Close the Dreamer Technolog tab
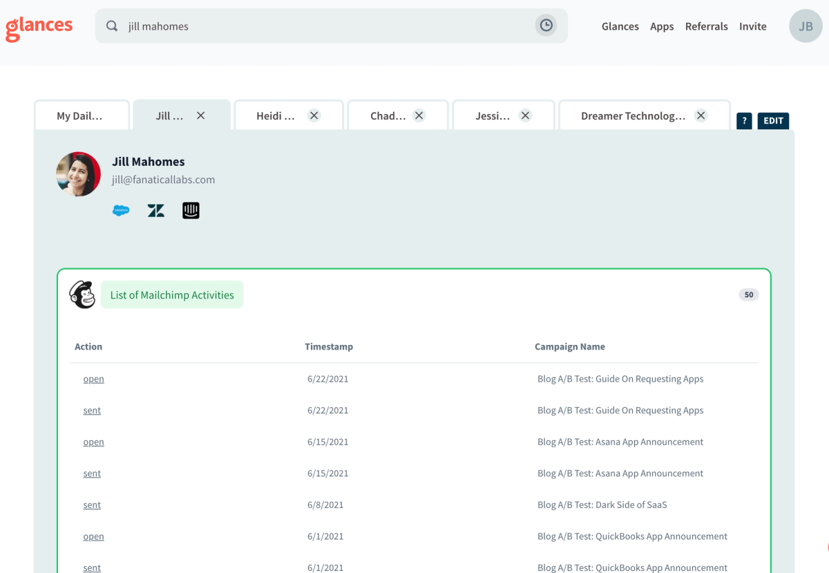829x573 pixels. pyautogui.click(x=701, y=115)
